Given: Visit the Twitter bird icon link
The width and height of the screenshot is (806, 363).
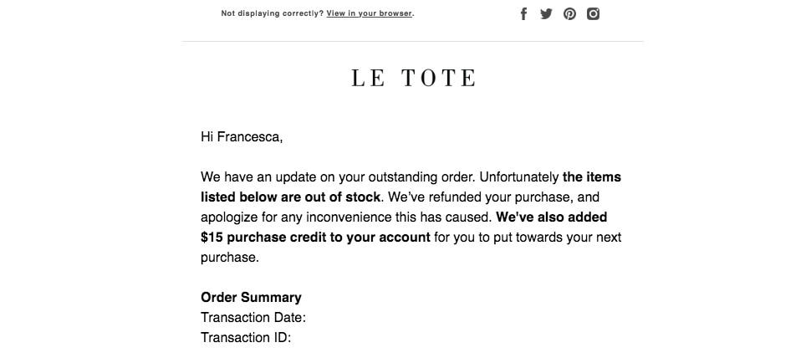Looking at the screenshot, I should 546,14.
